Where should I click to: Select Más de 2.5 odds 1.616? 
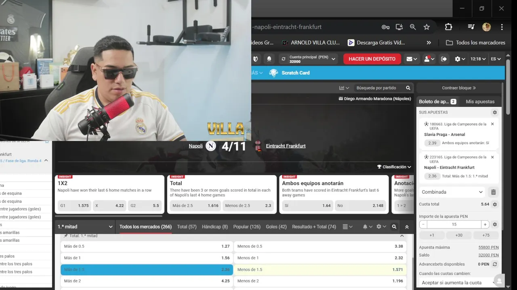(x=195, y=205)
